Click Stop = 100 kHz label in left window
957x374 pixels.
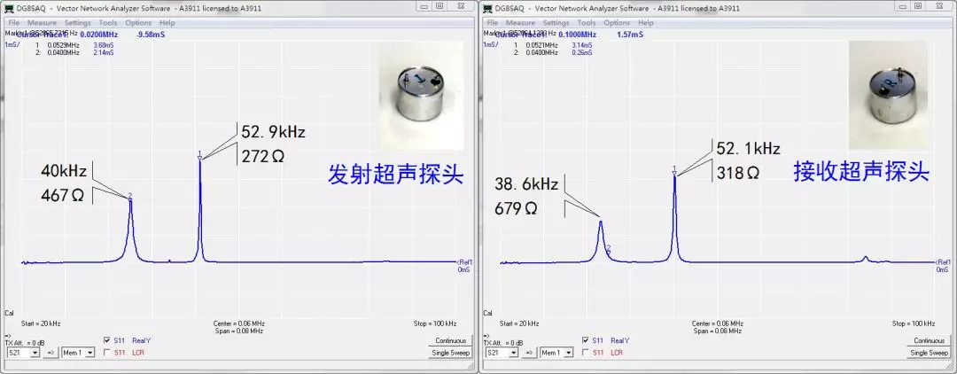pos(435,323)
